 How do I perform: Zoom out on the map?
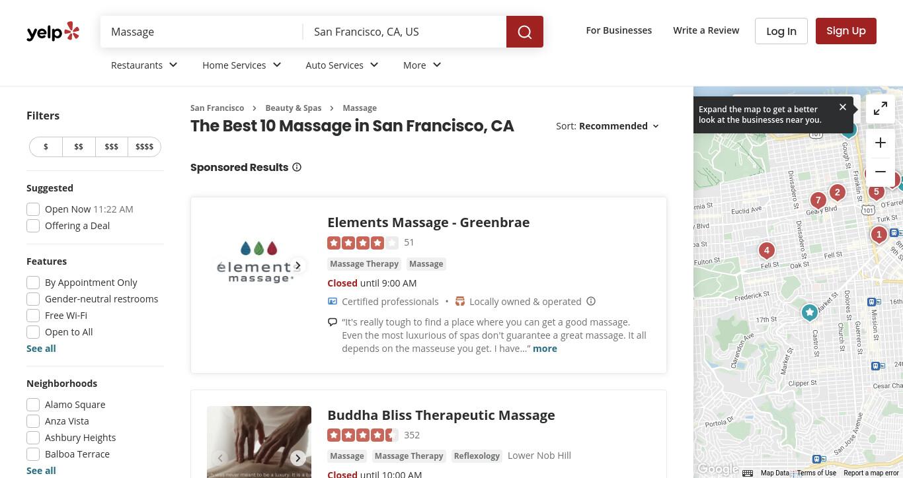[881, 172]
